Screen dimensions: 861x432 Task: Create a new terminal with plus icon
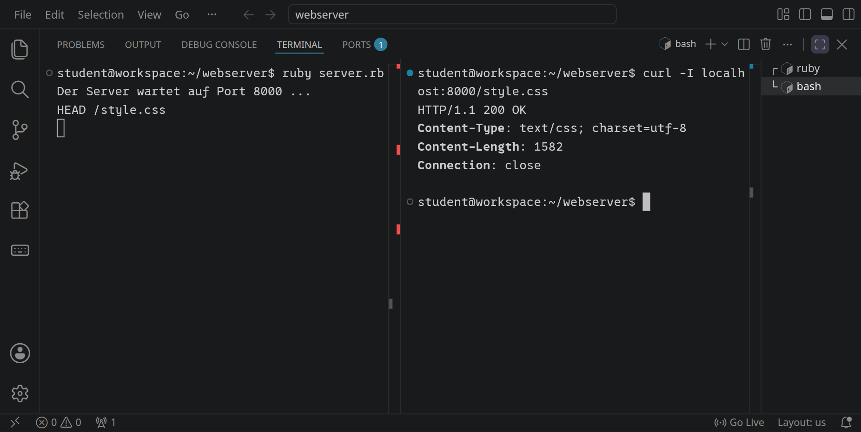pyautogui.click(x=710, y=44)
